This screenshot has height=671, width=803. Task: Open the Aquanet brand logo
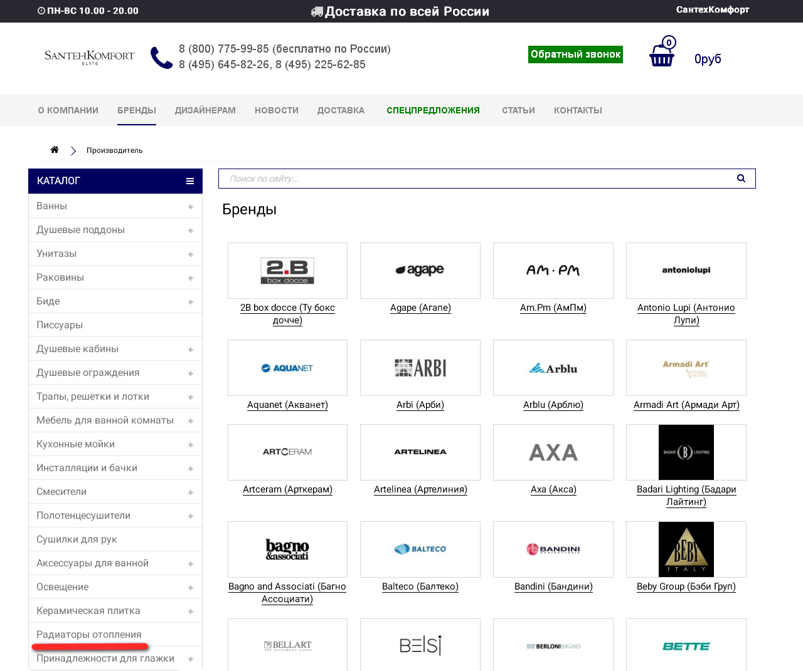pyautogui.click(x=287, y=368)
